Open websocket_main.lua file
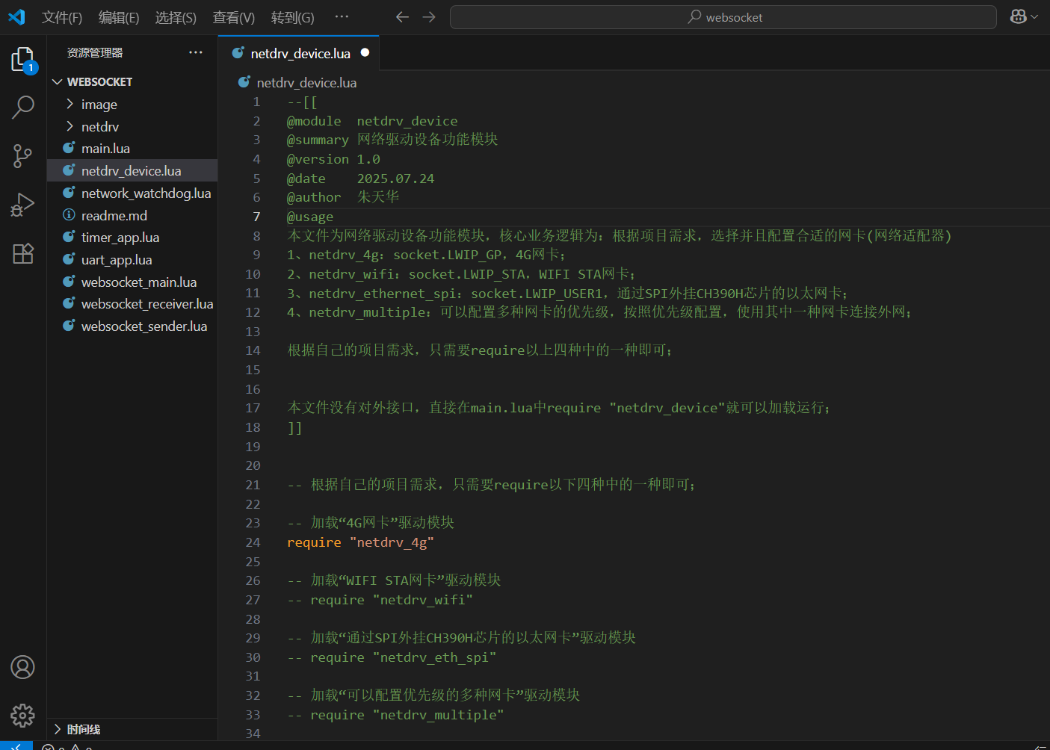The height and width of the screenshot is (750, 1050). 132,282
